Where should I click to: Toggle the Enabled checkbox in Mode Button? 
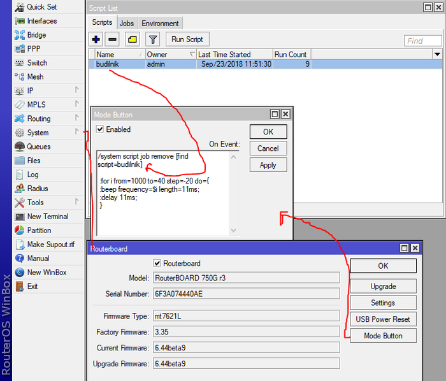click(100, 129)
